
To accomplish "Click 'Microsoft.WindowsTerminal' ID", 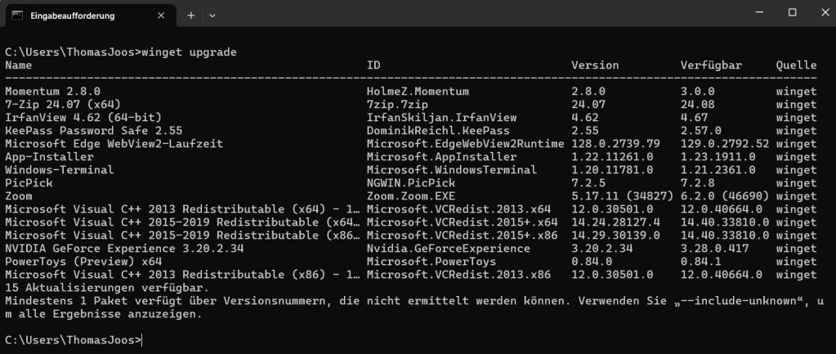I will 452,169.
